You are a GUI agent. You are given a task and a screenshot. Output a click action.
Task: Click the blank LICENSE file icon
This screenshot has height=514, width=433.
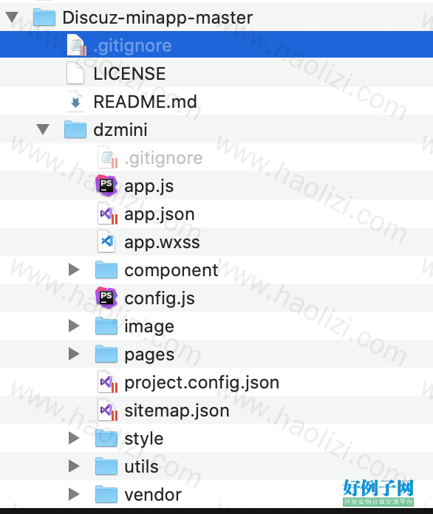click(75, 73)
